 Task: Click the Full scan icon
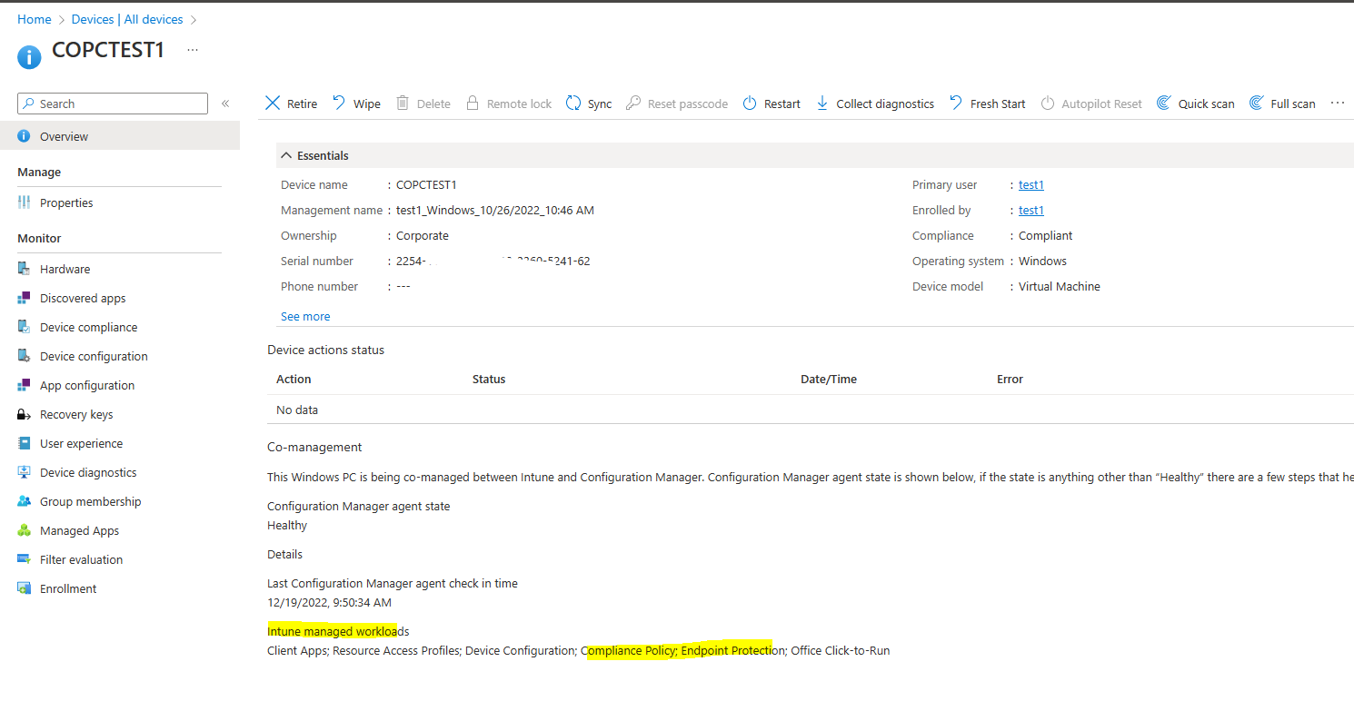(1257, 104)
